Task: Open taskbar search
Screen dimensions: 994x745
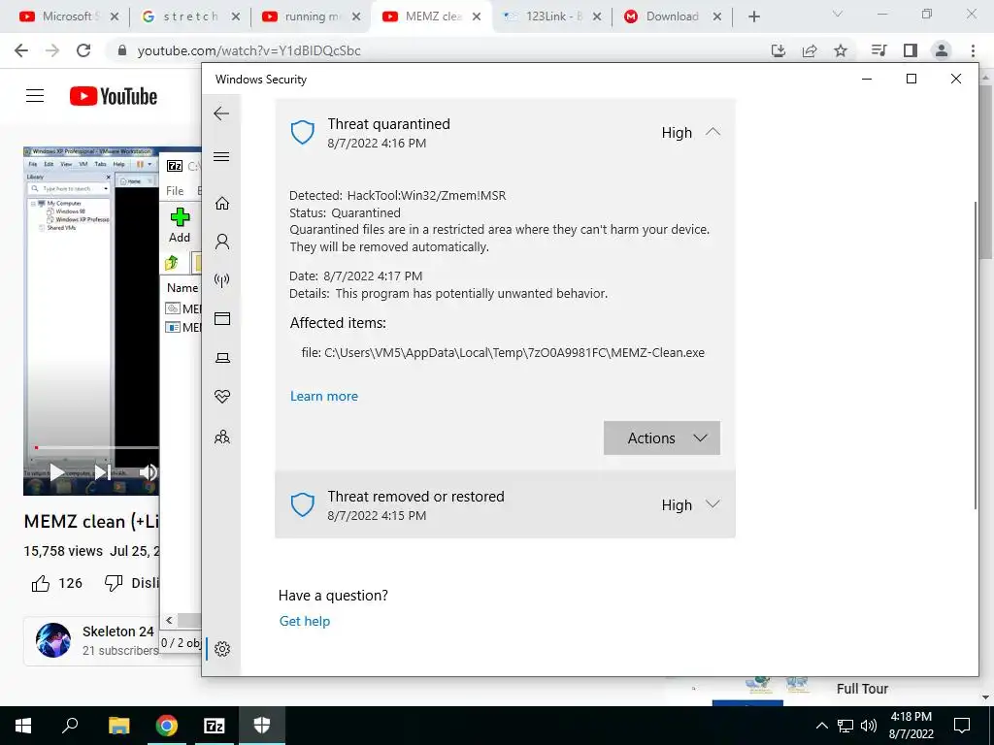Action: (x=70, y=726)
